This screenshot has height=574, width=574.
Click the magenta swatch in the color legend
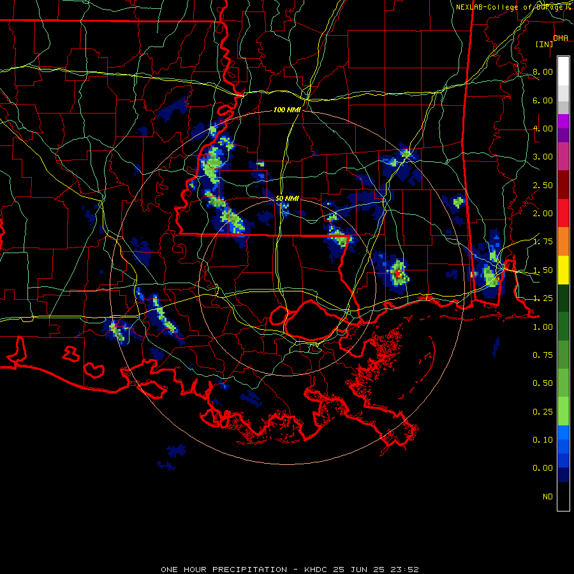[563, 121]
